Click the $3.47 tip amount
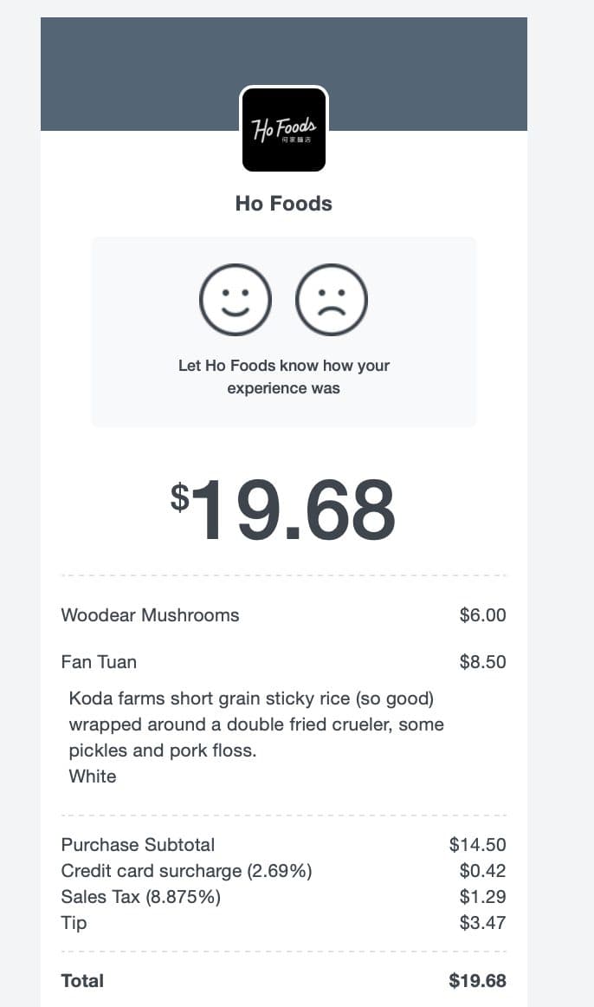 point(482,923)
